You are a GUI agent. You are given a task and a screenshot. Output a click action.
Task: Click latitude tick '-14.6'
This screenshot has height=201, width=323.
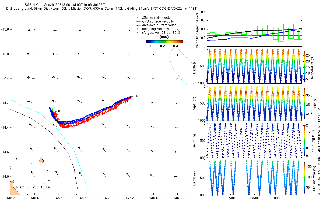click(5, 152)
